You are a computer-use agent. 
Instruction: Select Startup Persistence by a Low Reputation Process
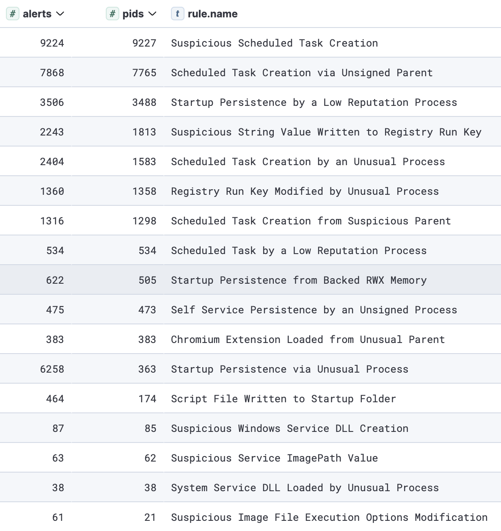tap(314, 102)
